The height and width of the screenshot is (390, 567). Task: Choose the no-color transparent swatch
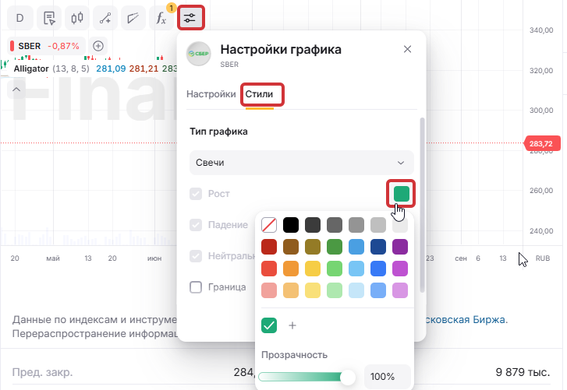tap(269, 225)
